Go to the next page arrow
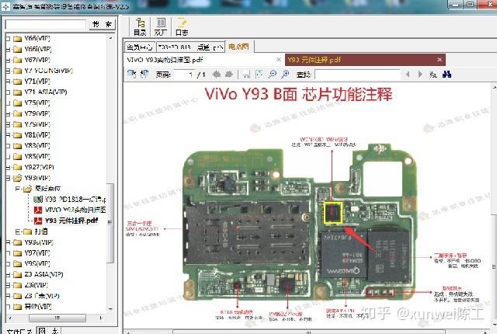Image resolution: width=497 pixels, height=334 pixels. click(229, 75)
